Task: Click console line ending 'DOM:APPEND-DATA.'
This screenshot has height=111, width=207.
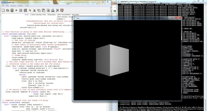Action: coord(156,9)
